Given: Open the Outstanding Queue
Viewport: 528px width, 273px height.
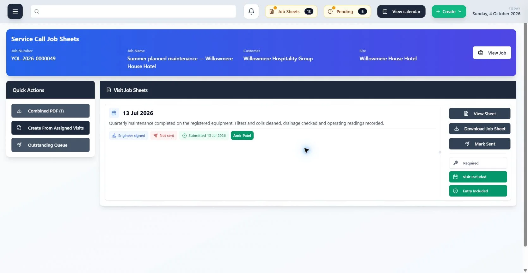Looking at the screenshot, I should (x=51, y=145).
